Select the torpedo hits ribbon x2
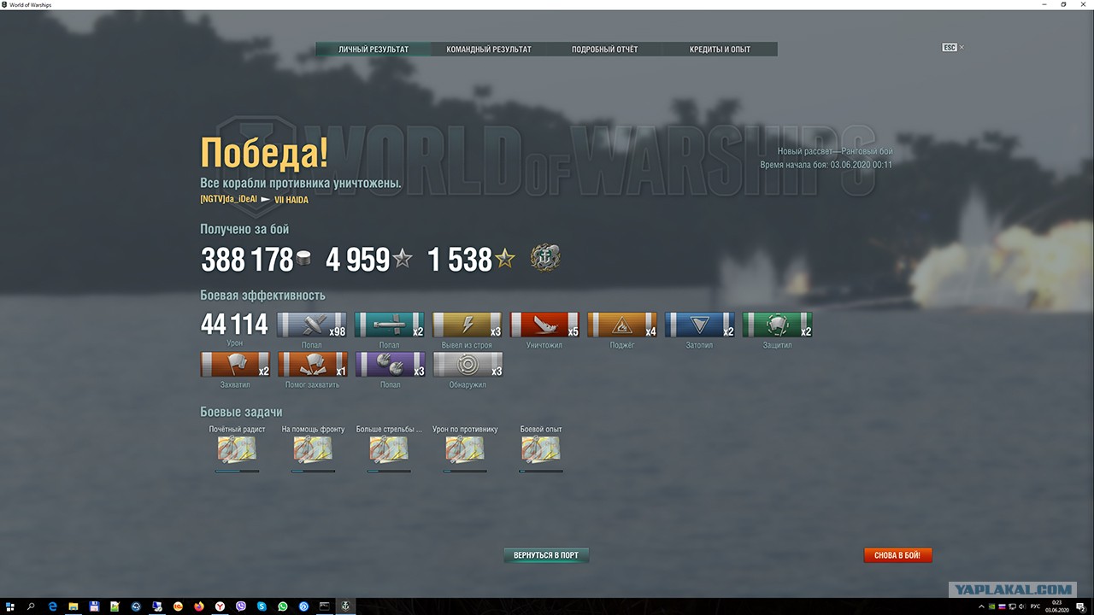Viewport: 1094px width, 615px height. tap(389, 325)
